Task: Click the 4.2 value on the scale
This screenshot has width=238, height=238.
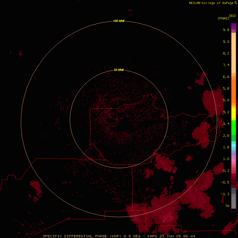Action: [226, 112]
